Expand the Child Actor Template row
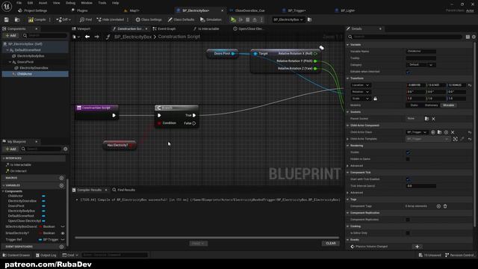Image resolution: width=478 pixels, height=269 pixels. pos(348,139)
